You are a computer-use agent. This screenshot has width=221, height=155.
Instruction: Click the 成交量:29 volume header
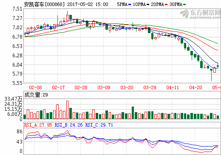point(36,95)
